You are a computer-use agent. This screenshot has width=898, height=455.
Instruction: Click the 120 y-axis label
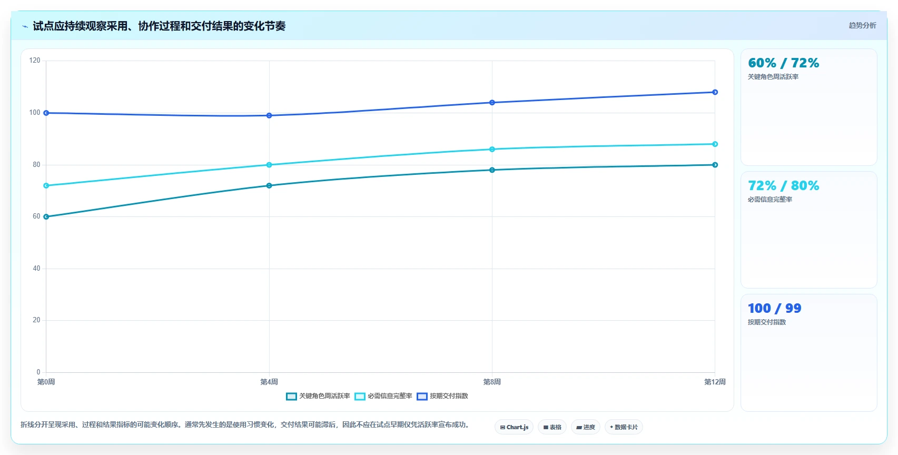[x=35, y=61]
